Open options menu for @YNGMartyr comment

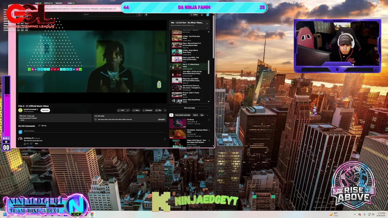point(165,139)
